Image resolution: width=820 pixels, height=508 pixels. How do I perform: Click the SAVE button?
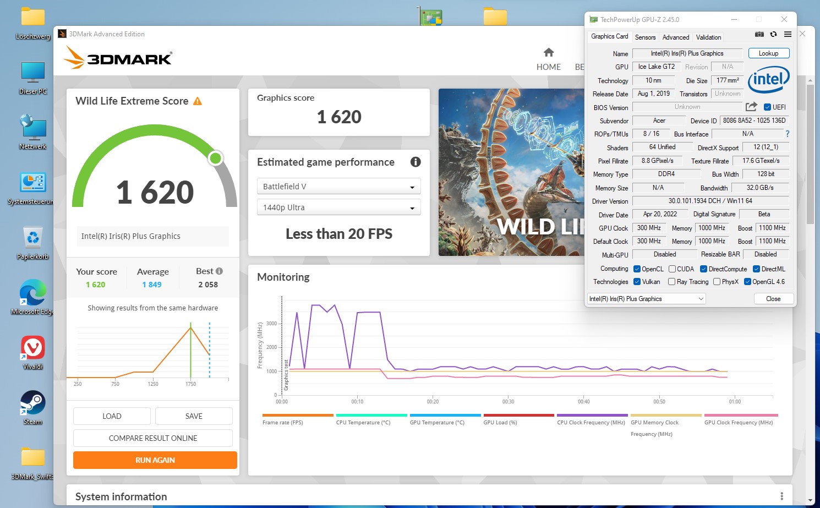click(194, 416)
